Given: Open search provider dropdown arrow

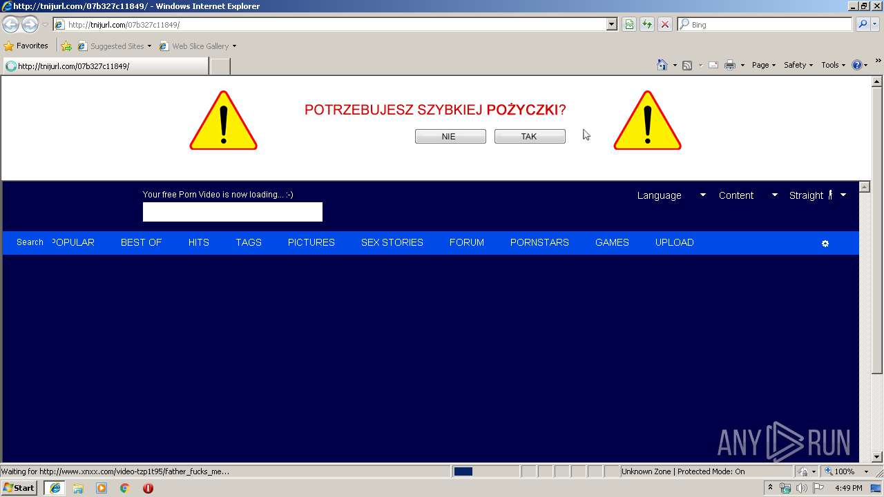Looking at the screenshot, I should coord(875,24).
